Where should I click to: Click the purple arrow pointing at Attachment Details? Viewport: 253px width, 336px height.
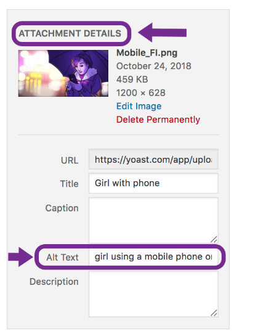163,32
